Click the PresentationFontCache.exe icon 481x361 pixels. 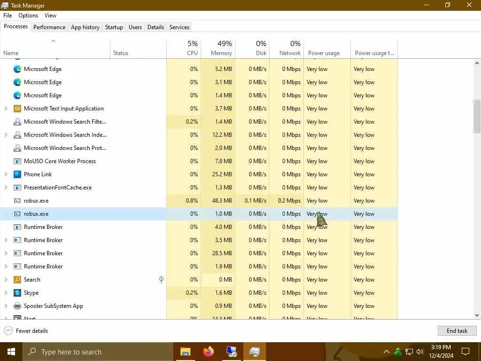(x=17, y=188)
